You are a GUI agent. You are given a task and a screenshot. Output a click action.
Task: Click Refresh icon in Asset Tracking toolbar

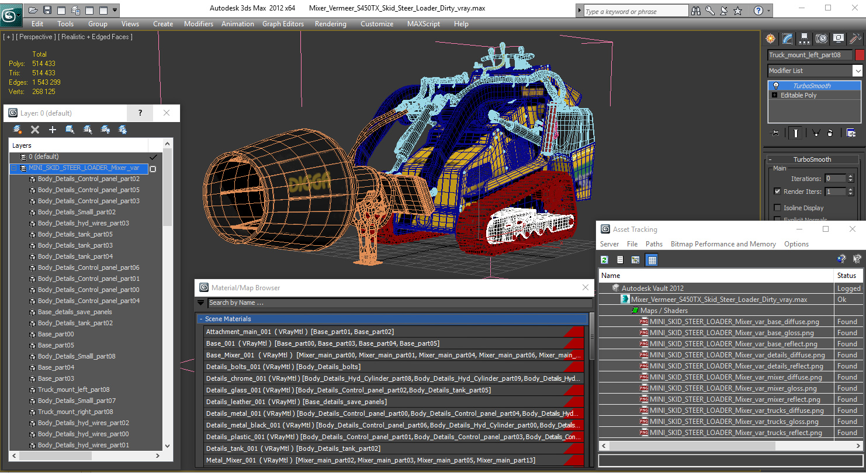pos(605,260)
